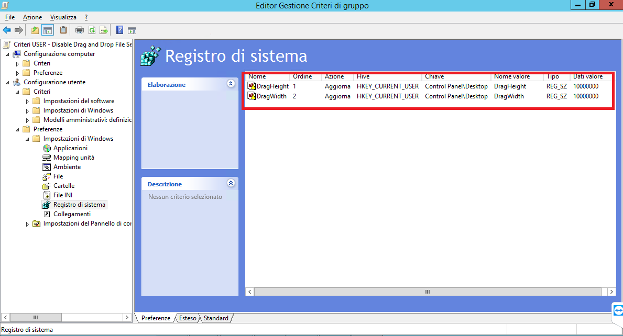
Task: Open help with the question mark icon
Action: pyautogui.click(x=119, y=30)
